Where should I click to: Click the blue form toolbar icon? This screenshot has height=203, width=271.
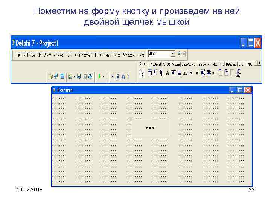(x=62, y=76)
